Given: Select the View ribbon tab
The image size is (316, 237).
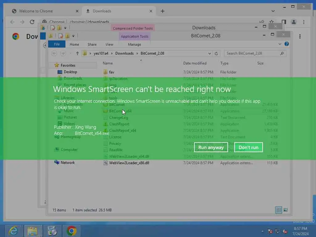Looking at the screenshot, I should (x=109, y=44).
